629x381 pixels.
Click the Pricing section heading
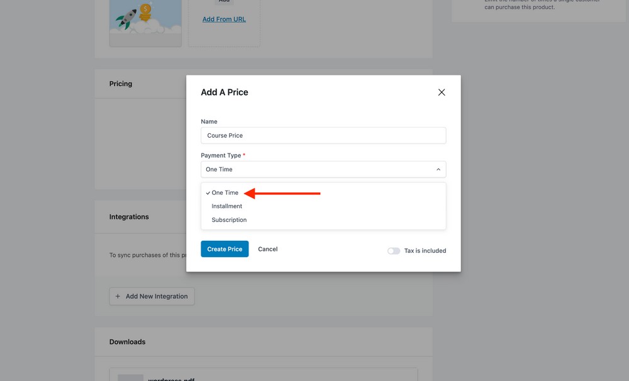pos(121,84)
